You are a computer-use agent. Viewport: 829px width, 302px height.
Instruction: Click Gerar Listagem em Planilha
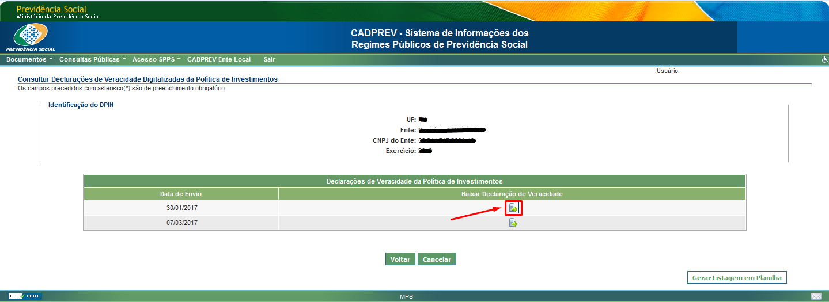tap(737, 277)
